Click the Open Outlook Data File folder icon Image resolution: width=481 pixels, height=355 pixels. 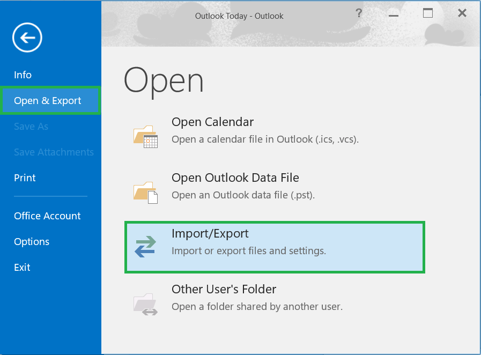(x=145, y=193)
